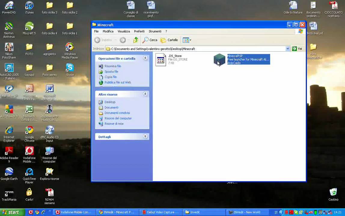Select the Vodafone Mobile desktop icon

point(29,155)
